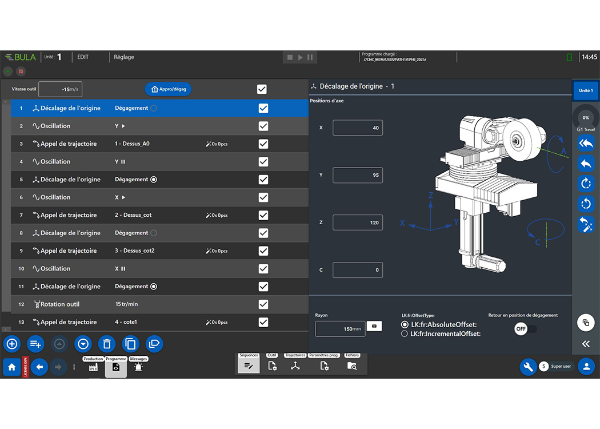
Task: Click the move sequence down arrow button
Action: 83,344
